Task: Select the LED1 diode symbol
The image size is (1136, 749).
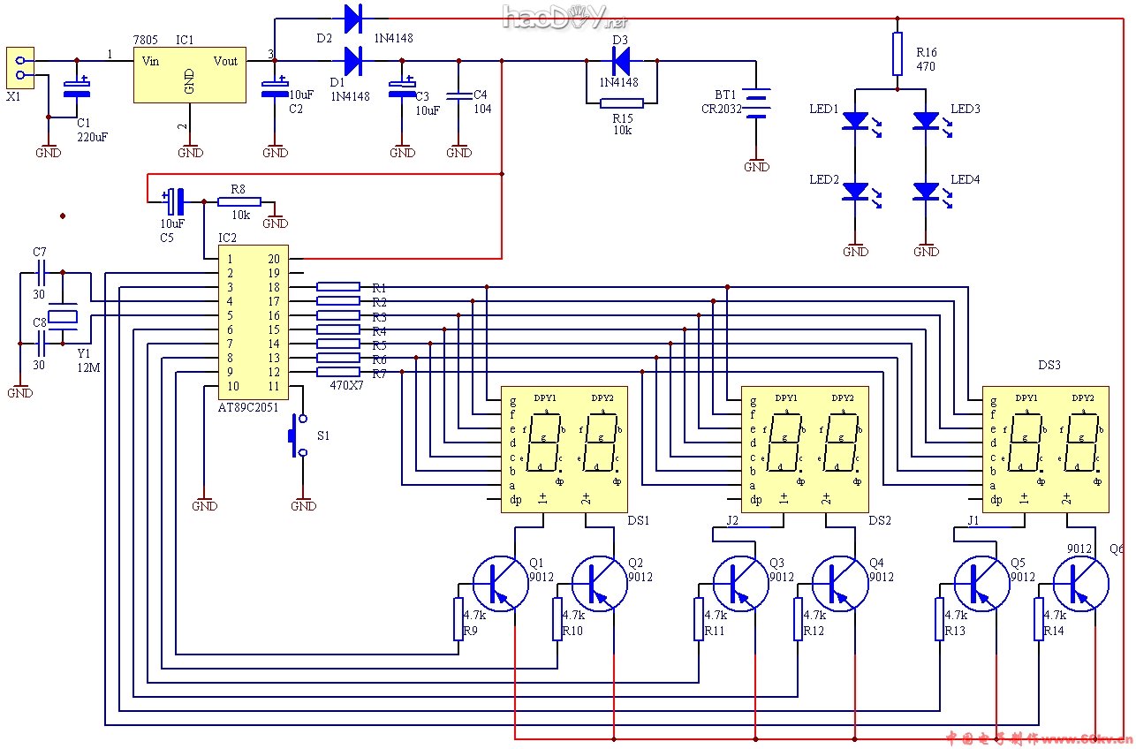Action: [855, 119]
